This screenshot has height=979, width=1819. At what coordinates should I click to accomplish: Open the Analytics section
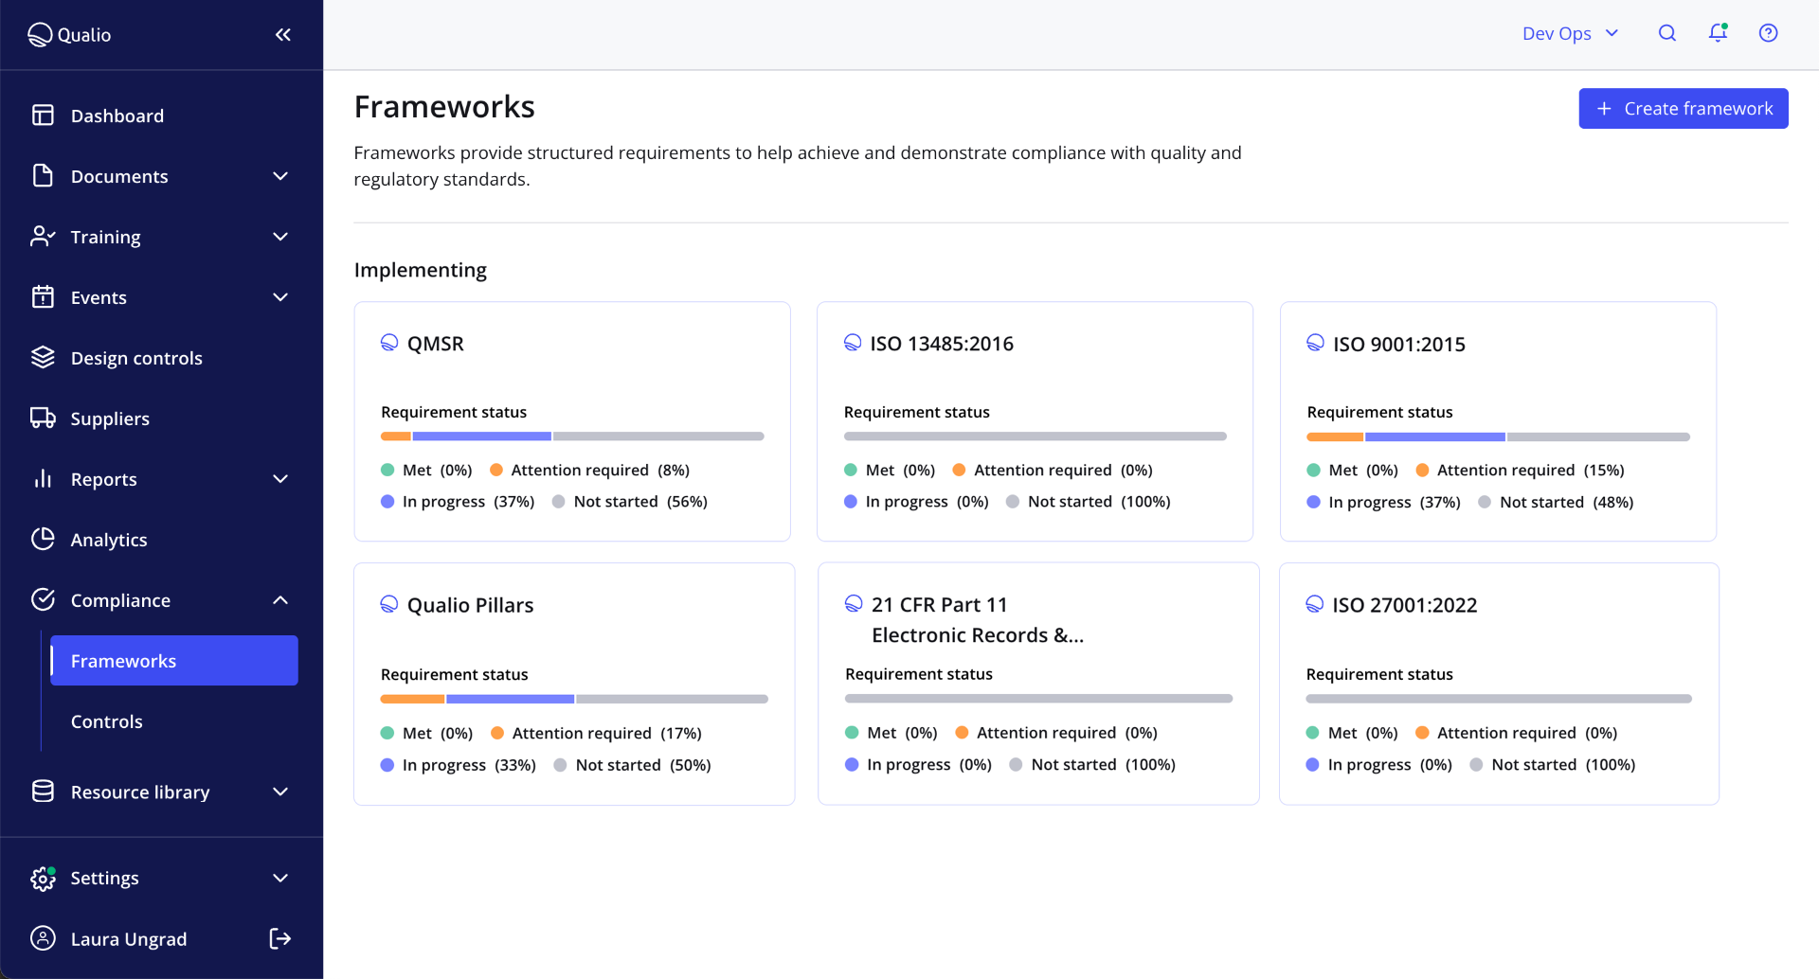point(109,539)
